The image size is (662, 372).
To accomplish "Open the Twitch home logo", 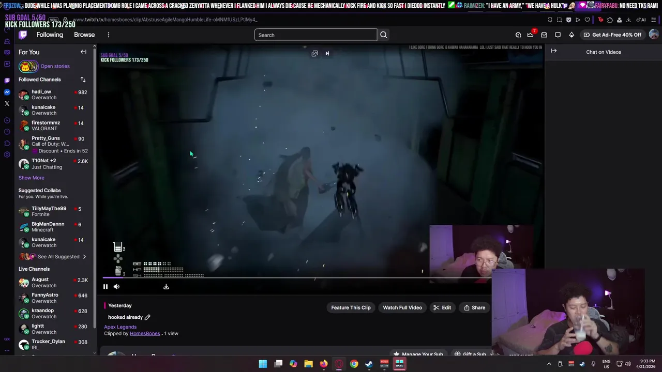I will pyautogui.click(x=23, y=35).
